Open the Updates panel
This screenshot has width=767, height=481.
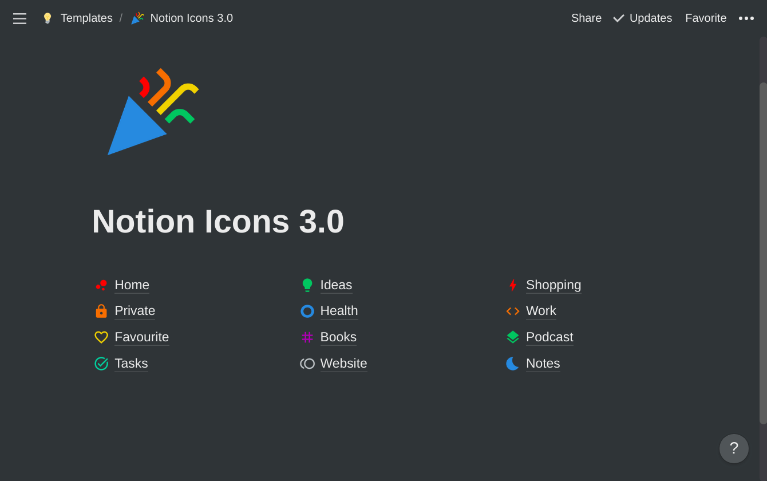643,18
